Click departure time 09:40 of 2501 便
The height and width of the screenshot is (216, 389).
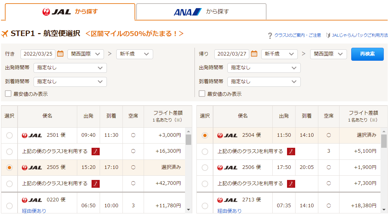[88, 135]
